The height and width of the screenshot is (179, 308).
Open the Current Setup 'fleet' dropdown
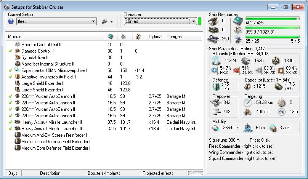tap(56, 21)
